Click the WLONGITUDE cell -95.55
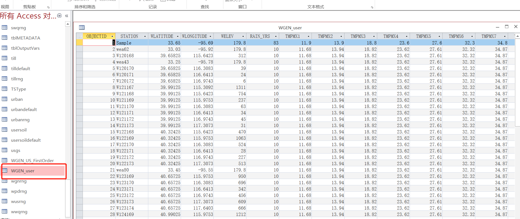Image resolution: width=520 pixels, height=219 pixels. point(197,170)
